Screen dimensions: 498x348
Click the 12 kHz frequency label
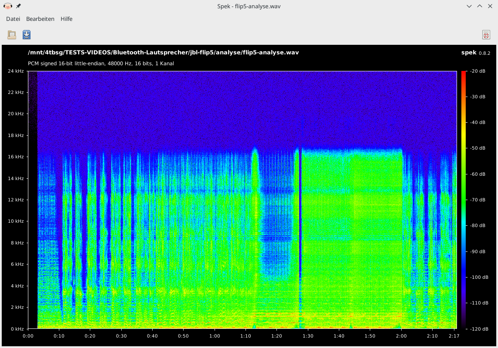tap(16, 200)
